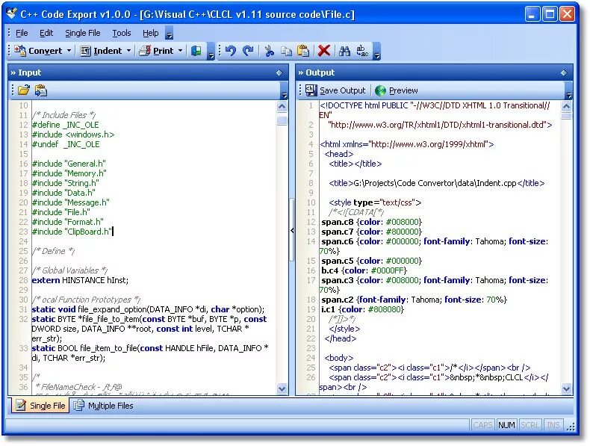Click the Undo arrow icon
The image size is (590, 446).
tap(231, 51)
